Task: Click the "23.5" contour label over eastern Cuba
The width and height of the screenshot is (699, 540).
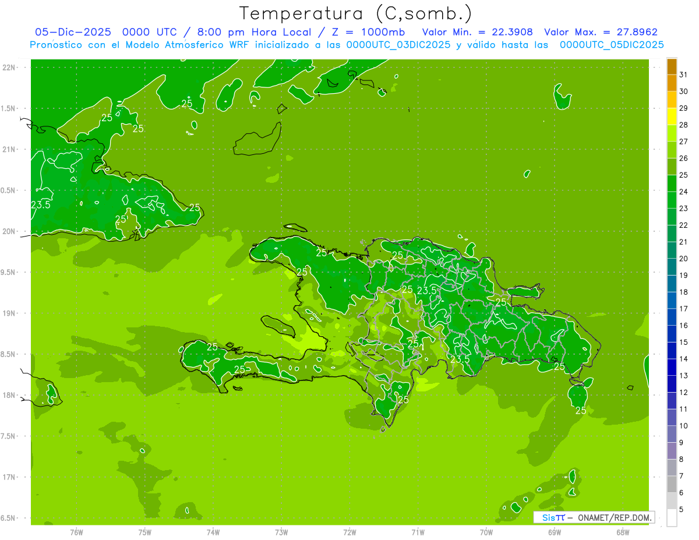Action: click(x=41, y=204)
